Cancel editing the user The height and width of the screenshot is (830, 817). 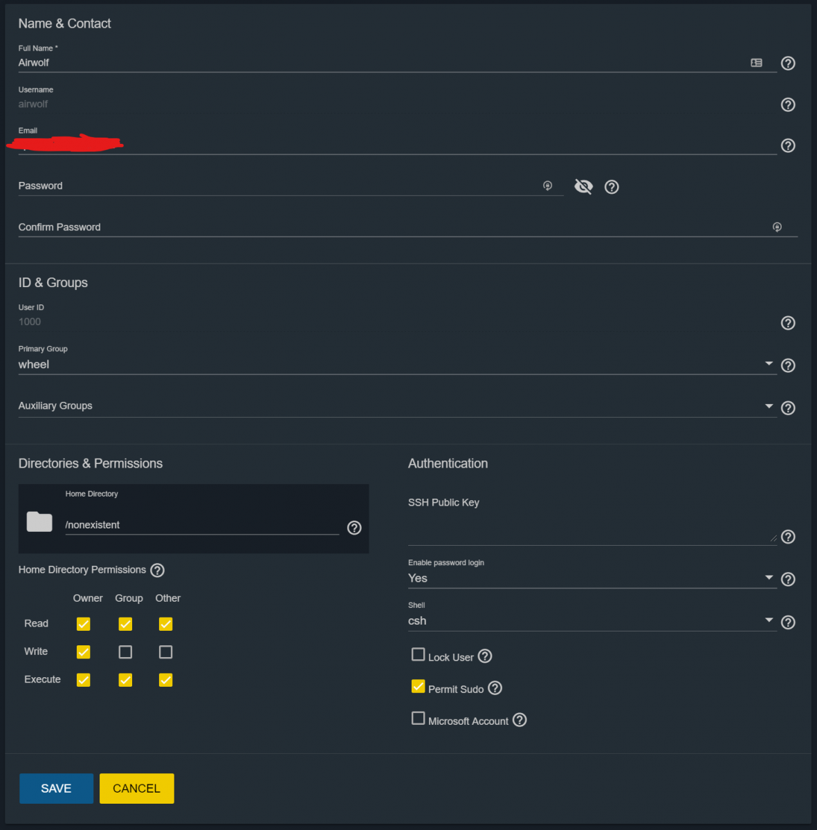(136, 788)
